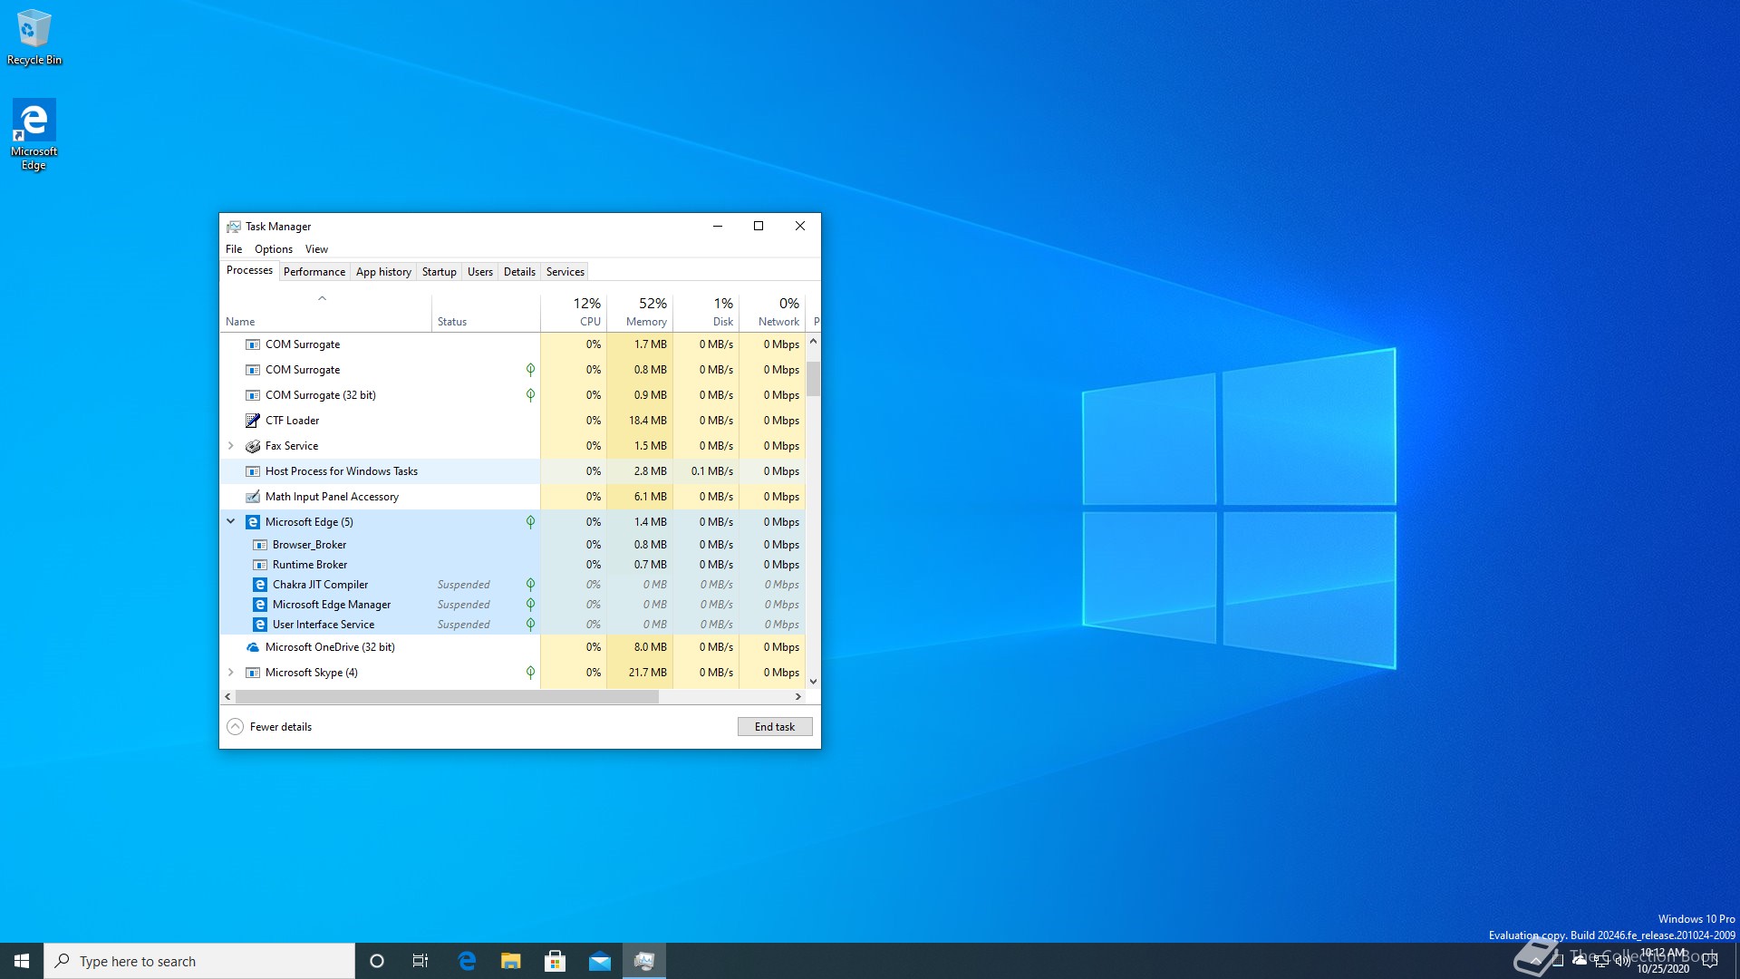Open the Mail app from the taskbar
1740x979 pixels.
(600, 961)
